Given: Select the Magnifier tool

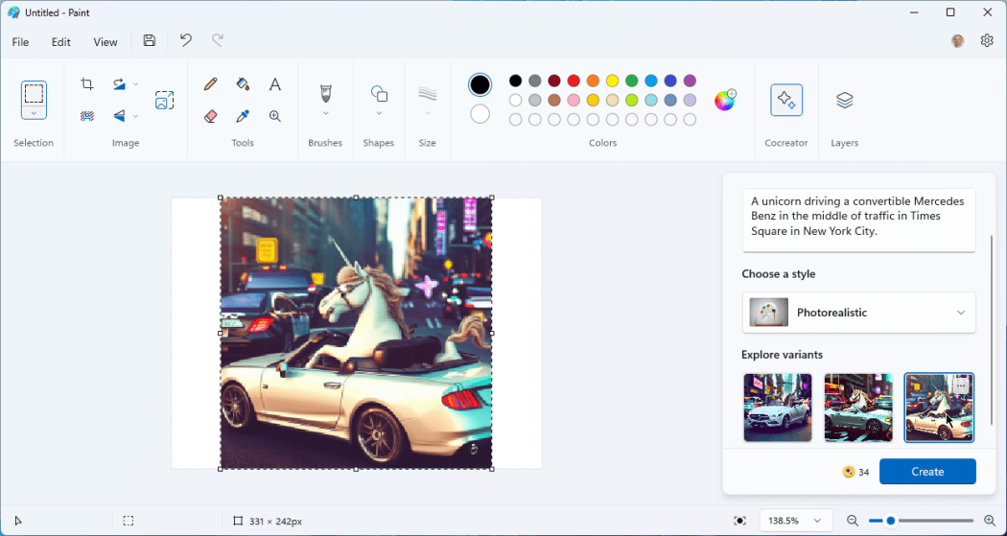Looking at the screenshot, I should [275, 116].
